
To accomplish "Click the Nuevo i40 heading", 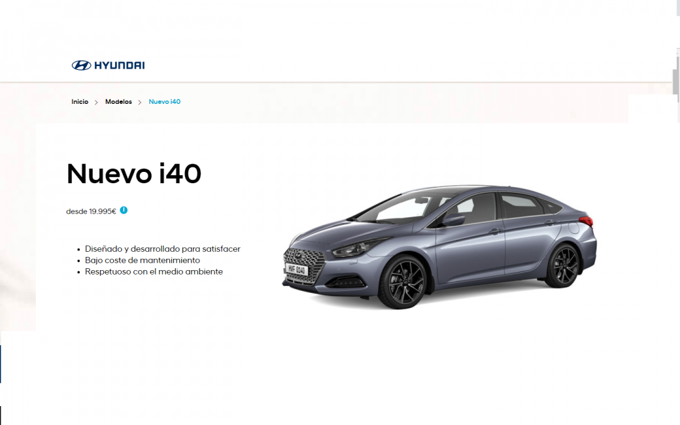I will (x=134, y=174).
